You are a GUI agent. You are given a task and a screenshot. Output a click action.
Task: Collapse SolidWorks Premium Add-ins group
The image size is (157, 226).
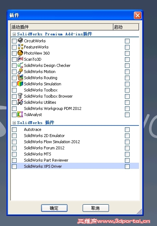click(x=14, y=34)
